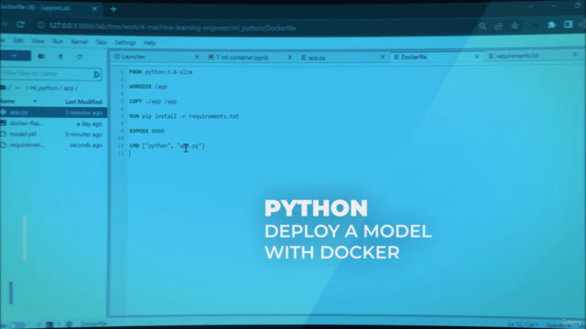Click the COPY ./app /app line
This screenshot has height=329, width=586.
(153, 101)
